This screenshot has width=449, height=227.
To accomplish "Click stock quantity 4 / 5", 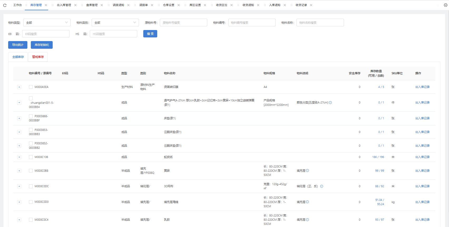I will tap(381, 87).
